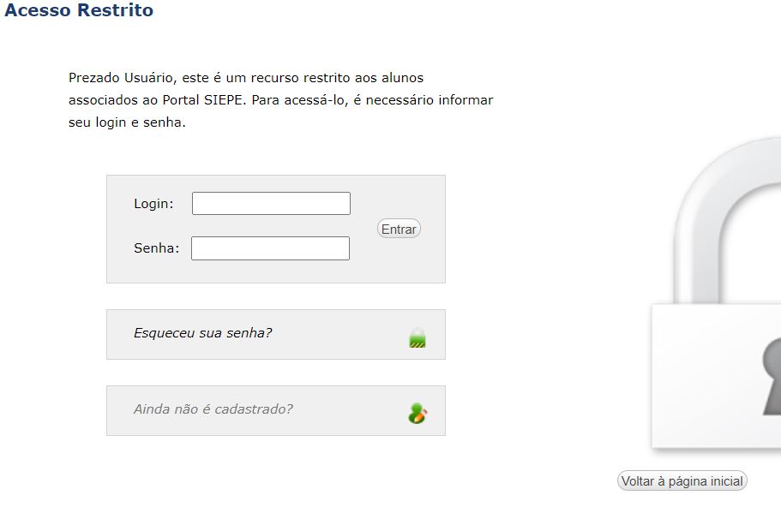Focus the Senha password field
Image resolution: width=781 pixels, height=507 pixels.
click(x=270, y=248)
